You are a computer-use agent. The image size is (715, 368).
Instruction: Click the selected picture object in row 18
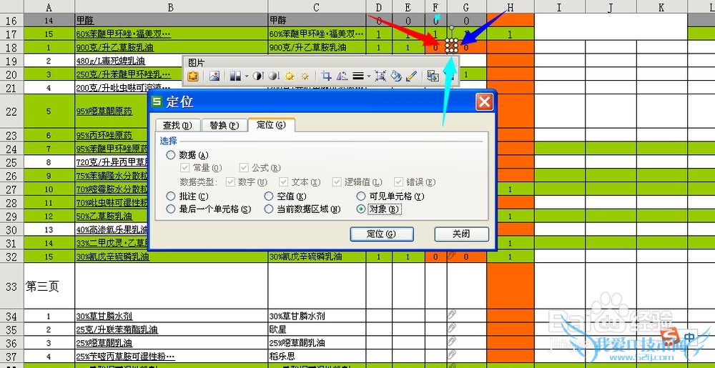(x=451, y=46)
